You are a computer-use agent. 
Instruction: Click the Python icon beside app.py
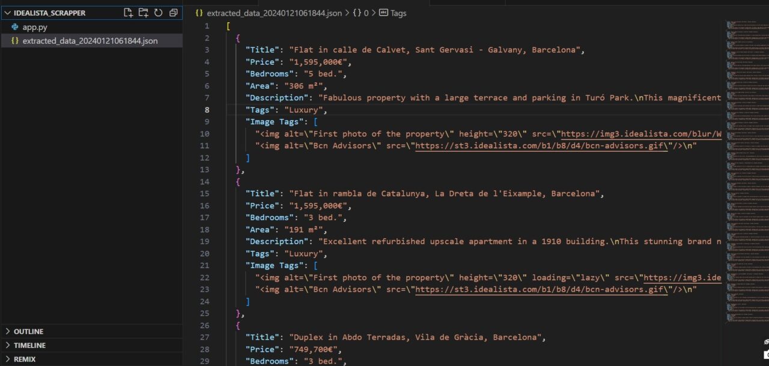click(15, 26)
